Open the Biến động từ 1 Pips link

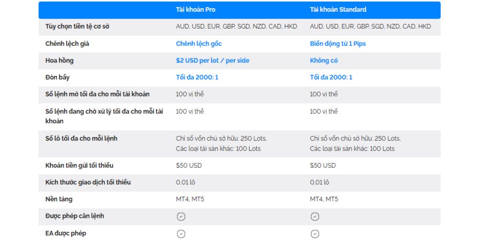[x=338, y=43]
